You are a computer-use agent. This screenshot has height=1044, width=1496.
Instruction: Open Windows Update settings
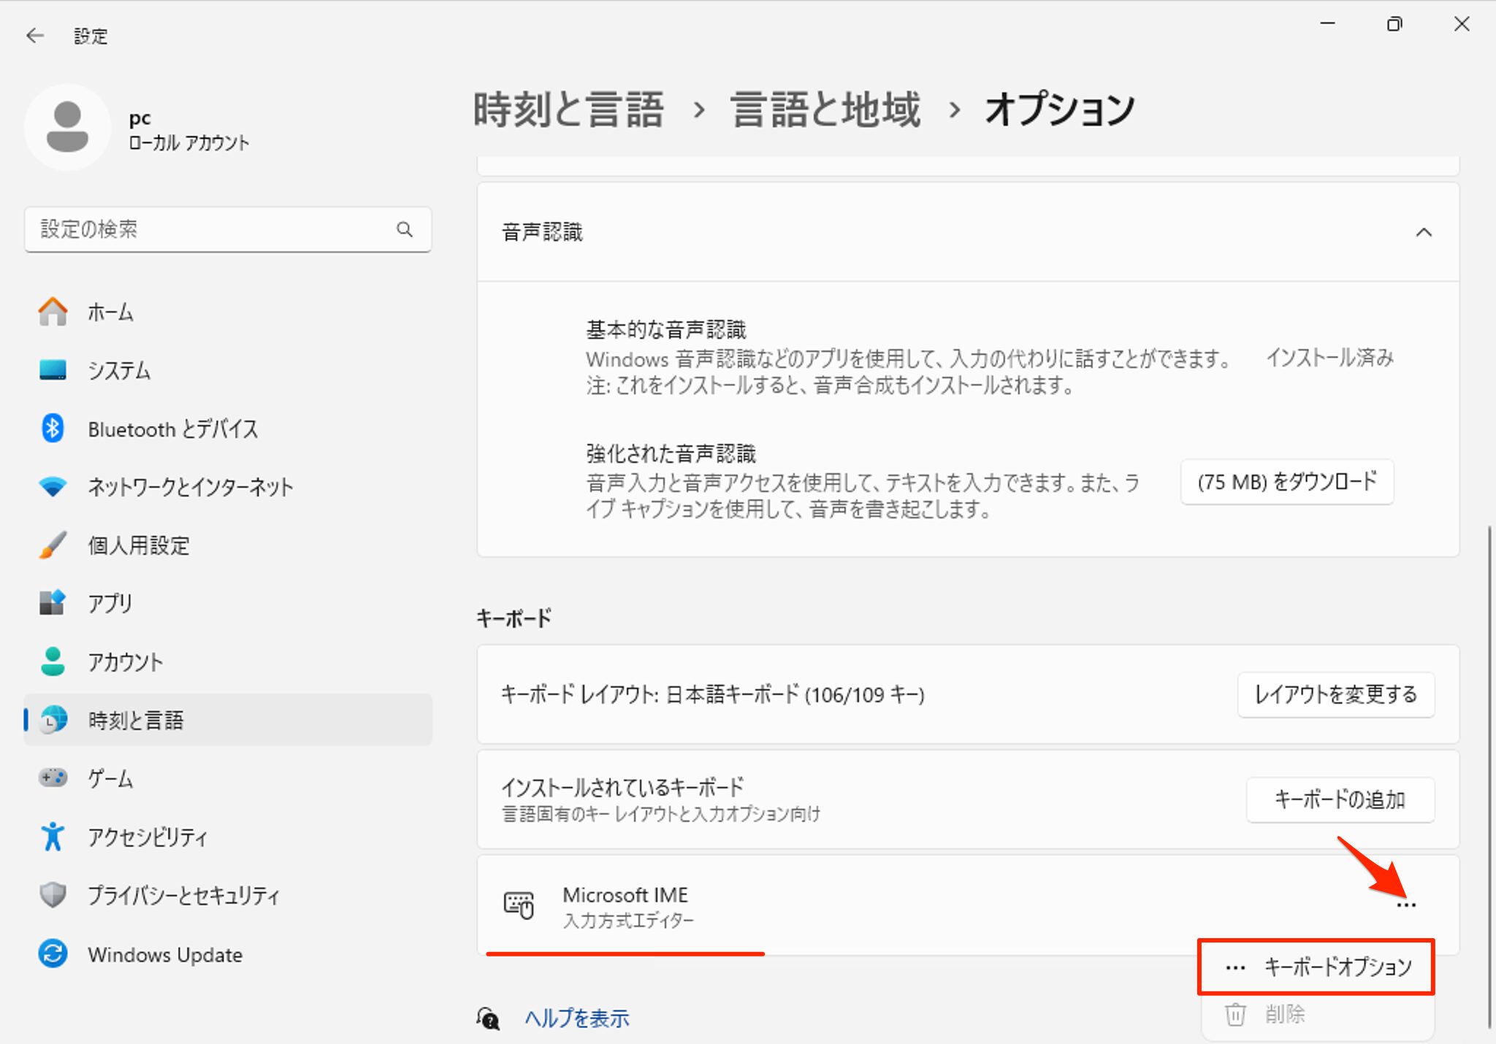click(x=164, y=953)
